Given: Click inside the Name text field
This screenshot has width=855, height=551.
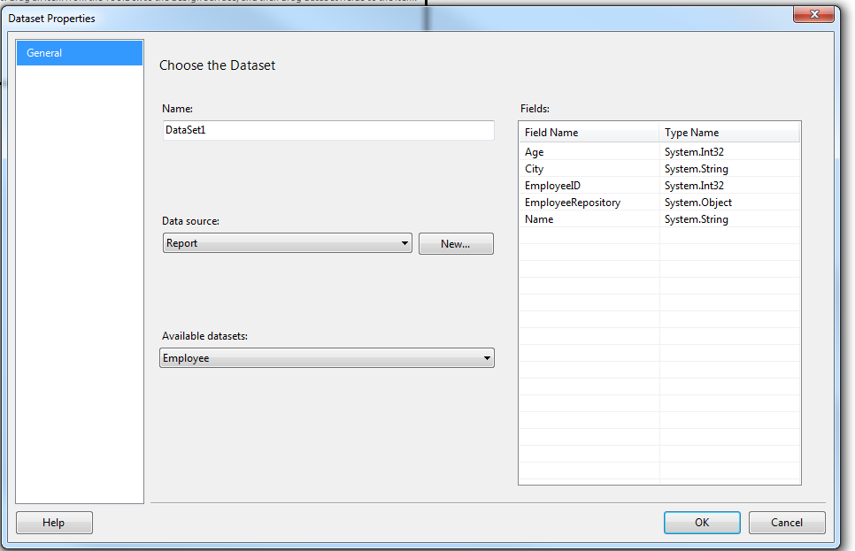Looking at the screenshot, I should [x=327, y=130].
